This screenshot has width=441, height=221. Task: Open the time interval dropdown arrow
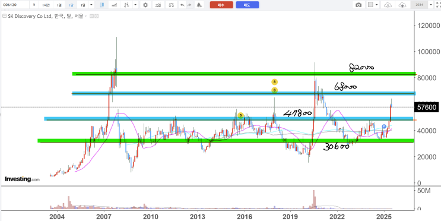(x=91, y=5)
